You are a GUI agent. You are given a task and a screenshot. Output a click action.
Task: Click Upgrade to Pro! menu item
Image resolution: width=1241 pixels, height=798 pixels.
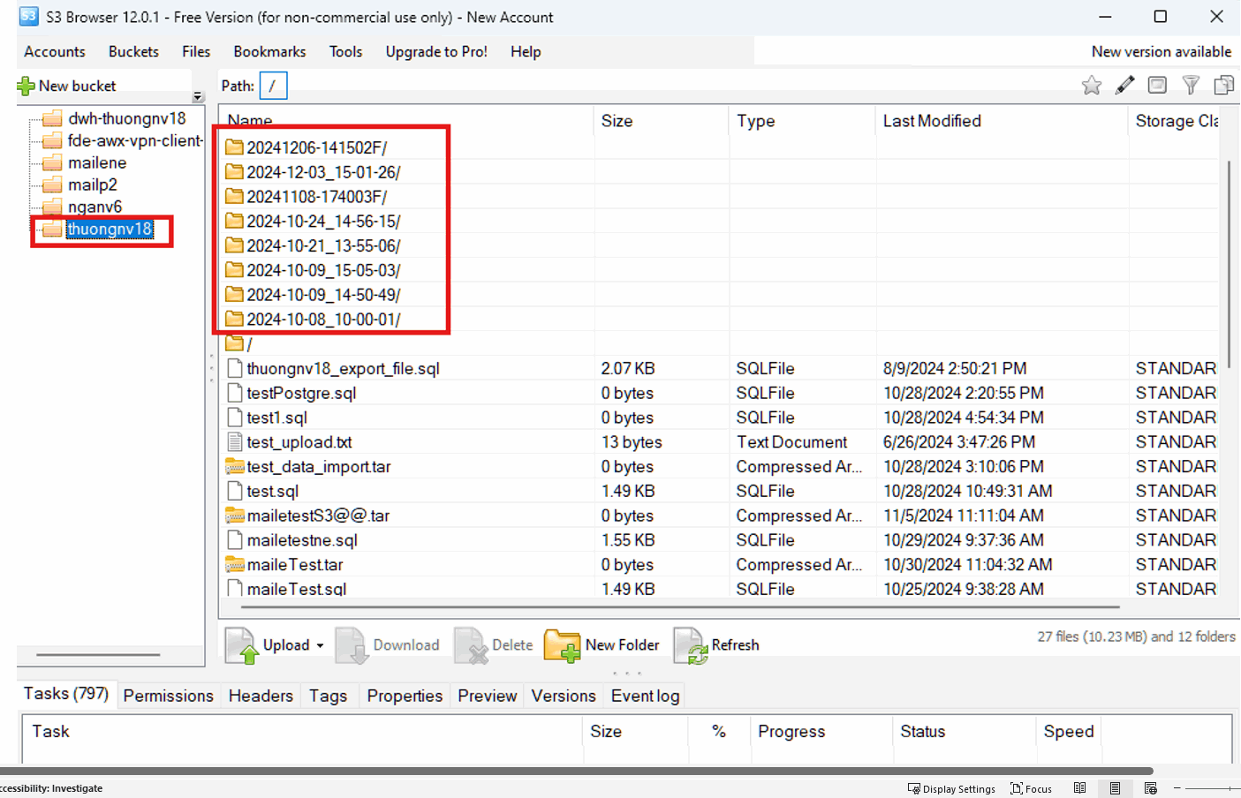point(436,52)
